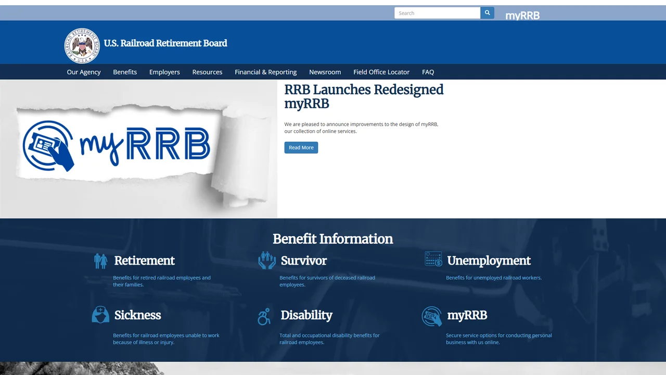Open the Resources menu
The height and width of the screenshot is (375, 666).
(x=207, y=72)
